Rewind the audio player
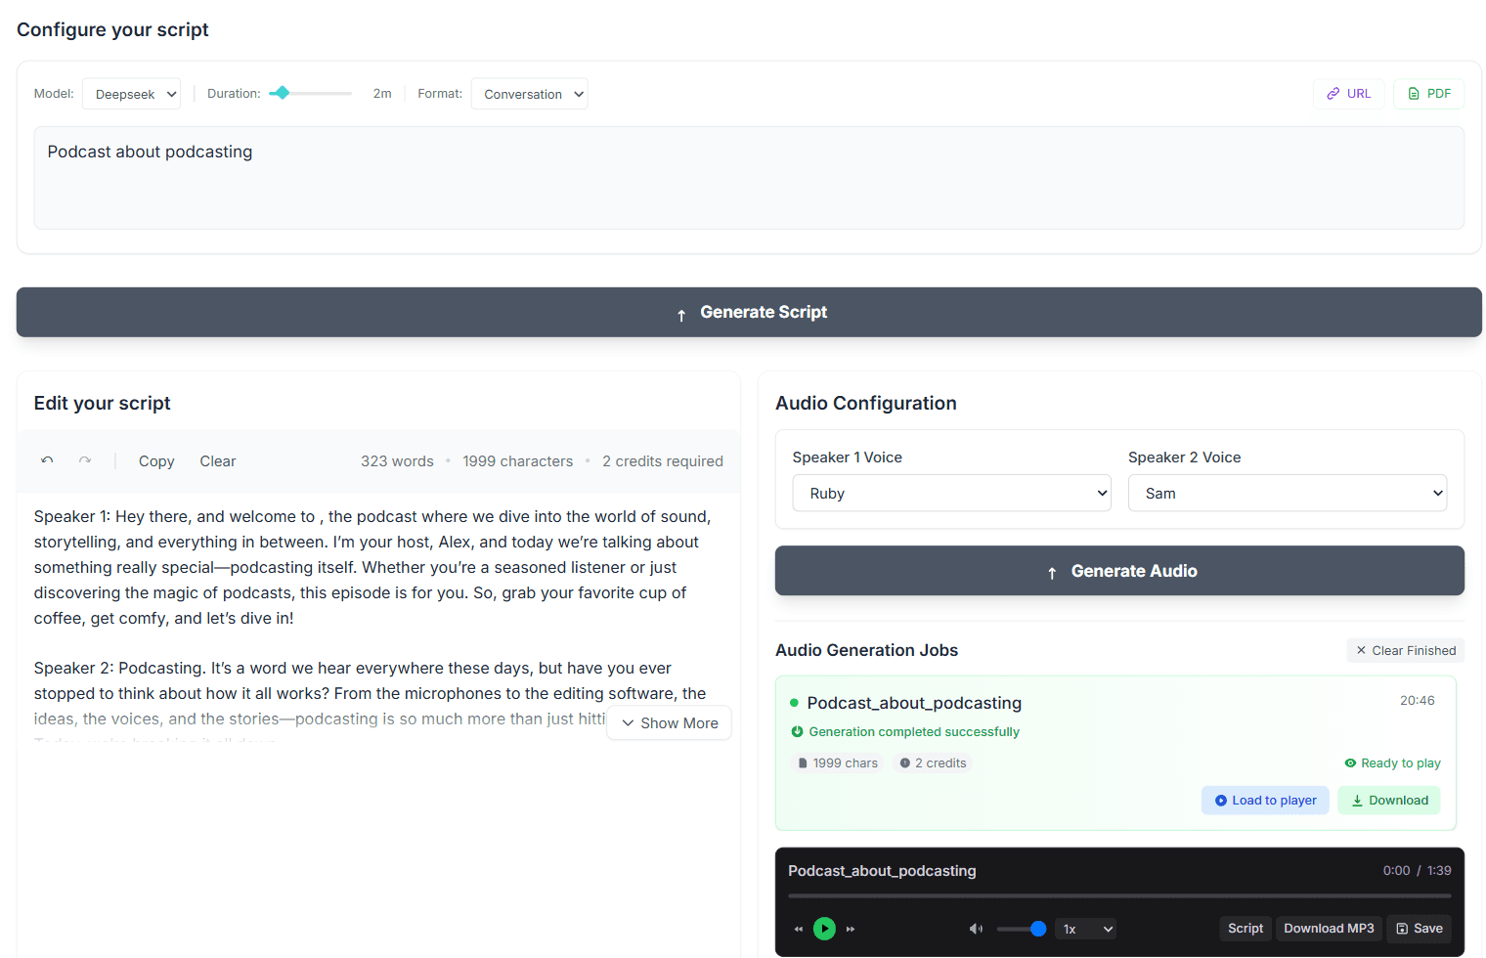 click(x=799, y=929)
